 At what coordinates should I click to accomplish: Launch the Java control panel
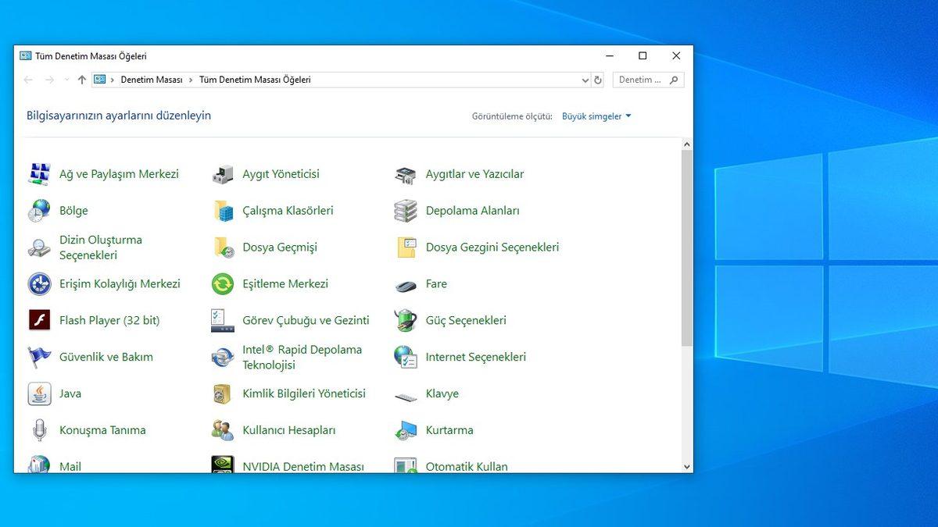pos(71,393)
